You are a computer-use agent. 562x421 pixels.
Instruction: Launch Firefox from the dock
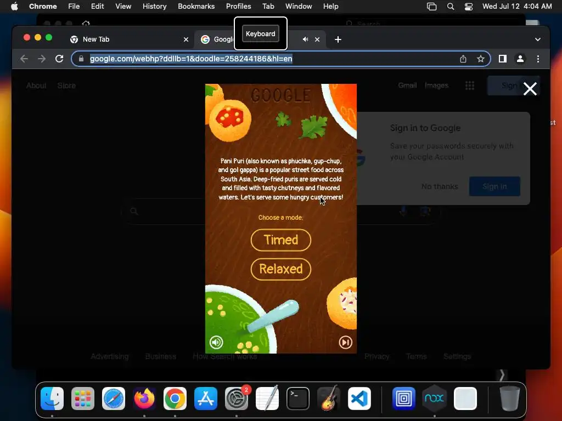coord(144,399)
